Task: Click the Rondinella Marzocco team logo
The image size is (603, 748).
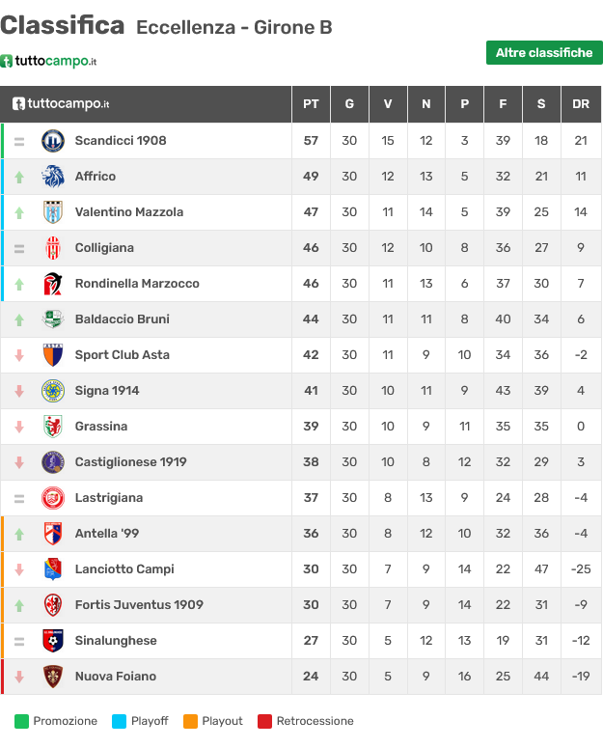Action: point(53,284)
